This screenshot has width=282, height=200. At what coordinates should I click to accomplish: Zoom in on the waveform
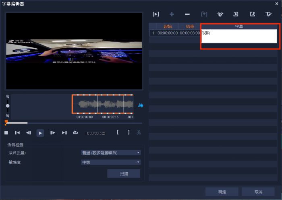[7, 96]
